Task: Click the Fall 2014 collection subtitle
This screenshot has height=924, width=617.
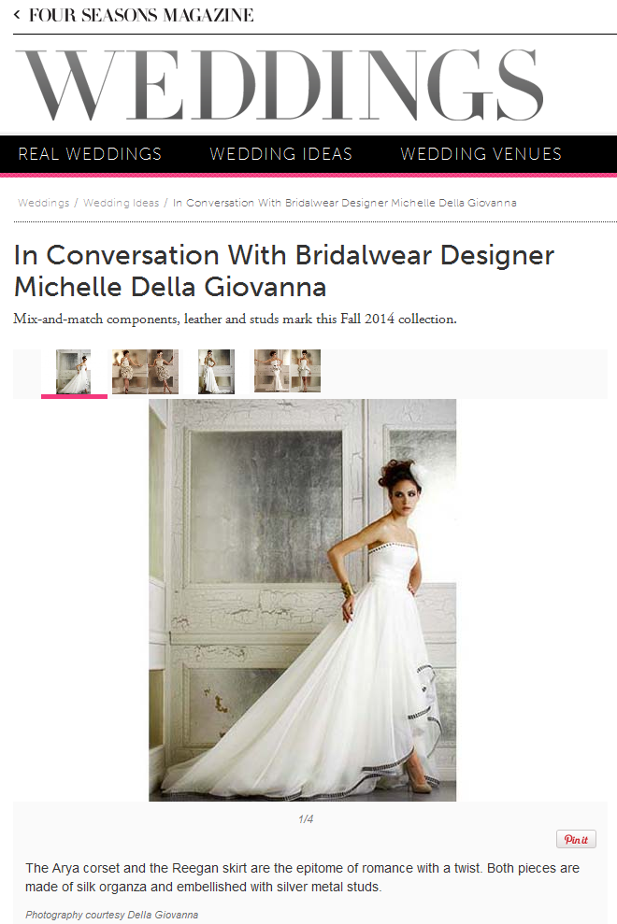Action: tap(235, 319)
